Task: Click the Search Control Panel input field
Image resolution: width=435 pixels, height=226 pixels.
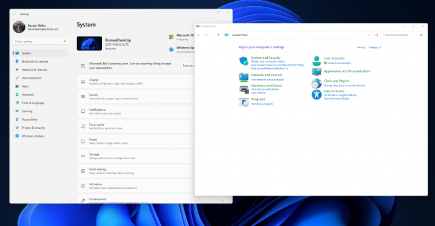Action: (x=404, y=35)
